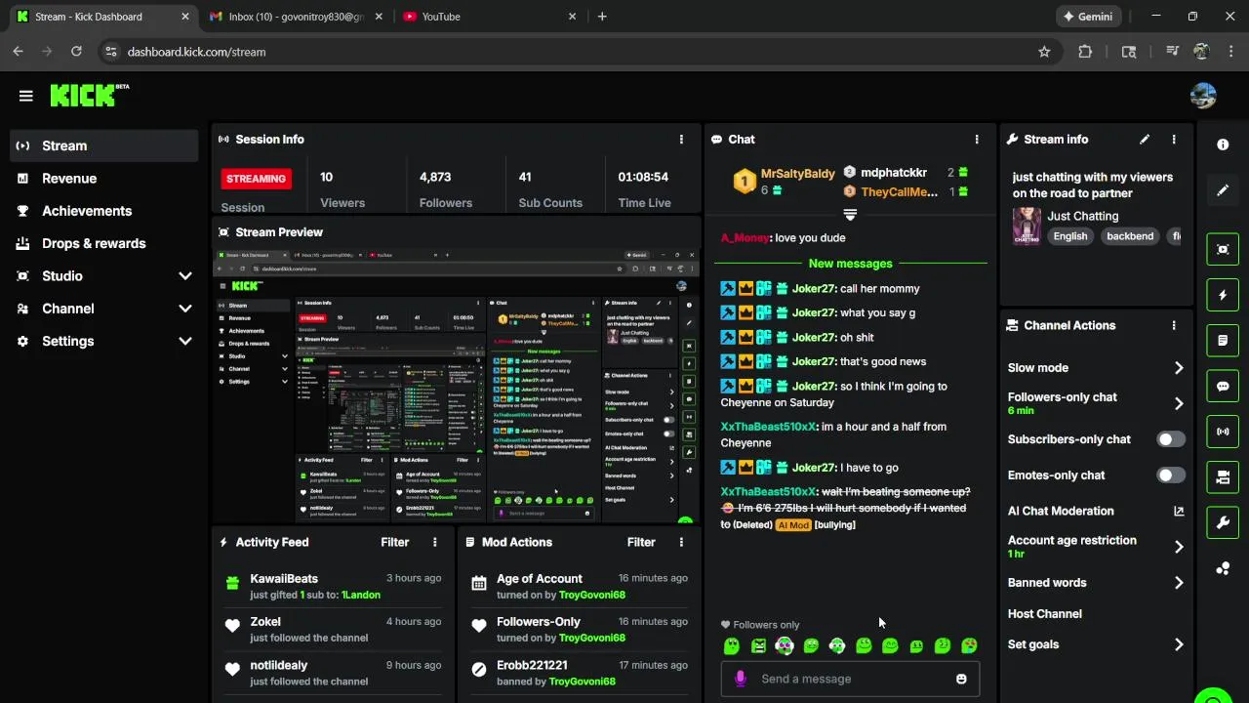
Task: Go to Drops & rewards in sidebar
Action: tap(103, 244)
